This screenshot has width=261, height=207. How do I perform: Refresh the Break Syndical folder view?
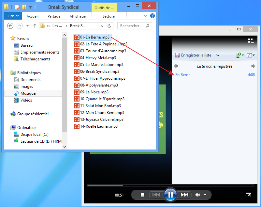point(109,26)
